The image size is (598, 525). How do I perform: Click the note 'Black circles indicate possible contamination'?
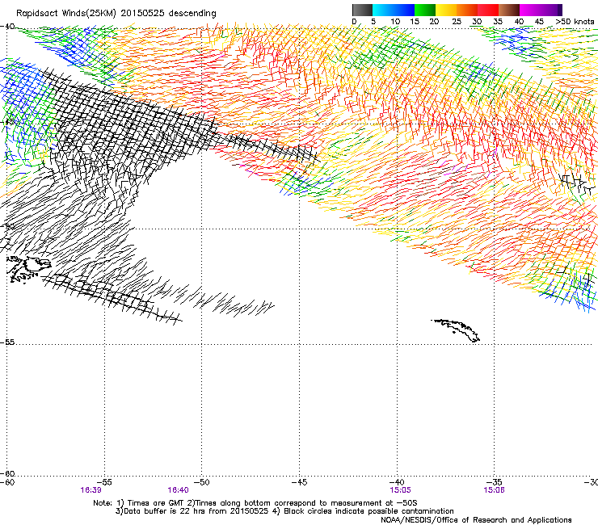point(368,511)
